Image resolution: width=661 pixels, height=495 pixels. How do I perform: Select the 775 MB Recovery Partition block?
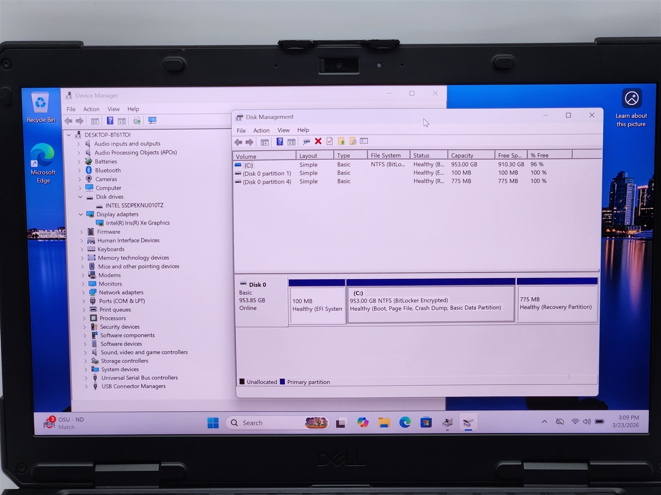[556, 304]
